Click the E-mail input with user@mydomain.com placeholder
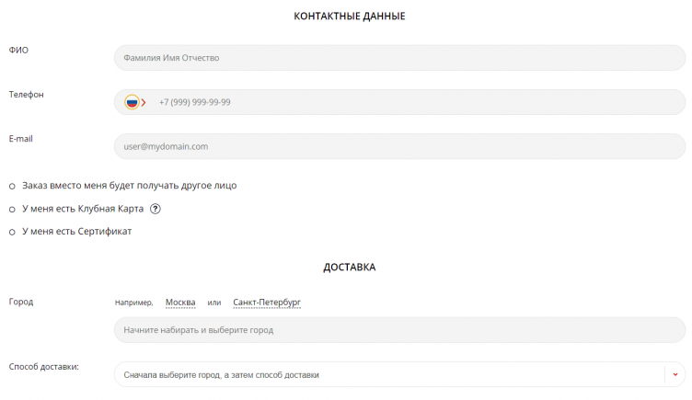 [x=399, y=146]
